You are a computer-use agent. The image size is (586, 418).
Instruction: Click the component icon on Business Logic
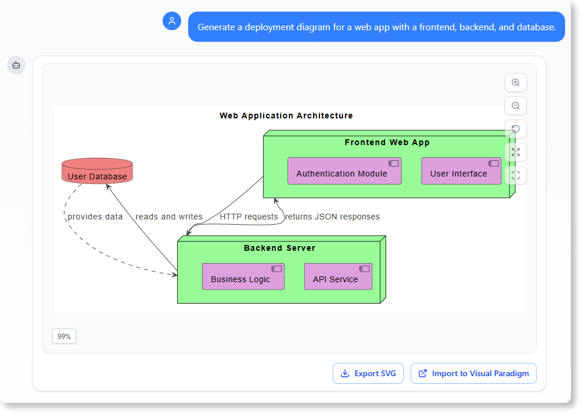tap(276, 269)
